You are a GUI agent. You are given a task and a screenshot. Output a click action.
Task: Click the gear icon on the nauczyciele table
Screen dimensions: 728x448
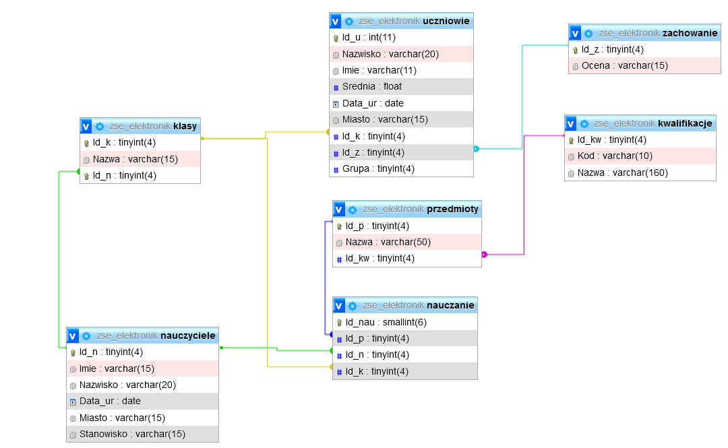pyautogui.click(x=86, y=335)
